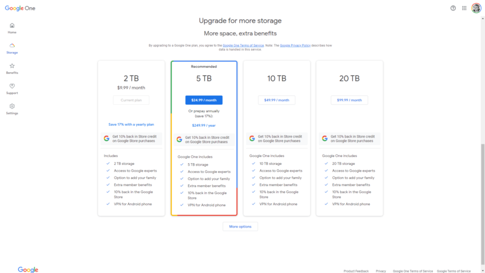Click 'Extra member benefits' in 2 TB card

coord(133,185)
